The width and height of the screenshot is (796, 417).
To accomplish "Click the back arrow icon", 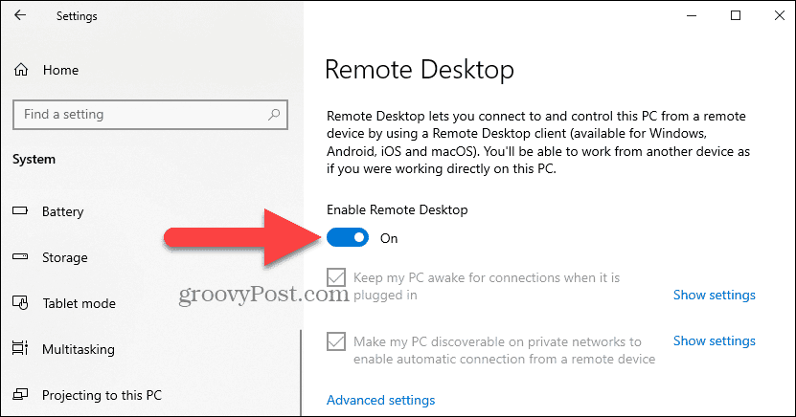I will click(20, 15).
